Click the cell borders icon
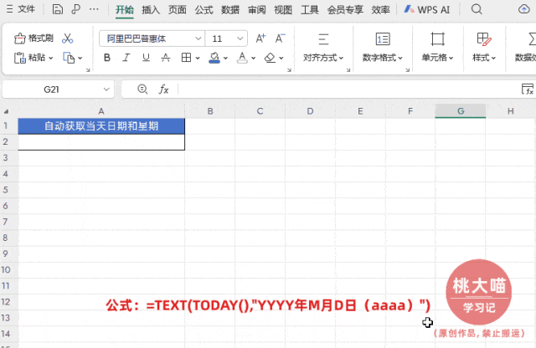 point(186,58)
